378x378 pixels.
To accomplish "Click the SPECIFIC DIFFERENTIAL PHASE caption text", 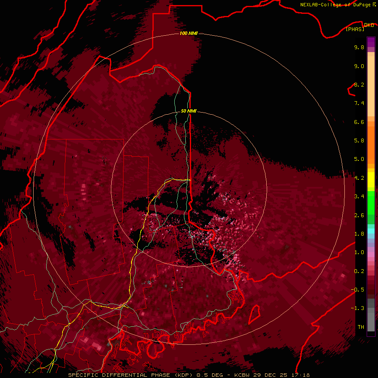I will tap(118, 375).
